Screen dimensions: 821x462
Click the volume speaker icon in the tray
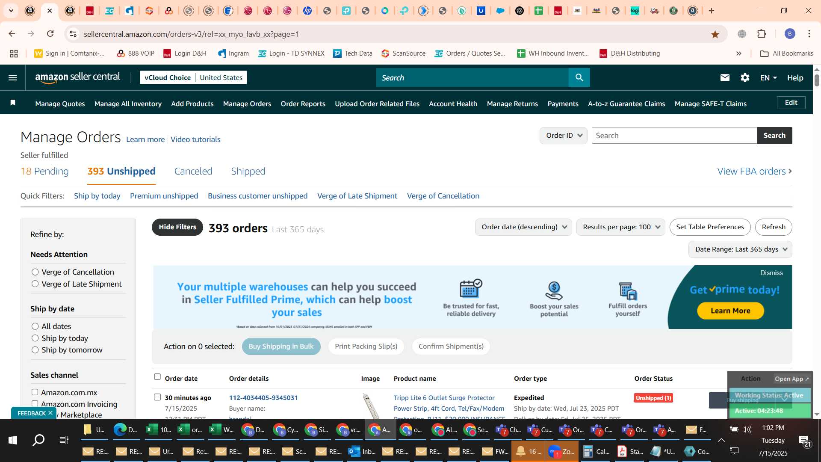pos(747,429)
